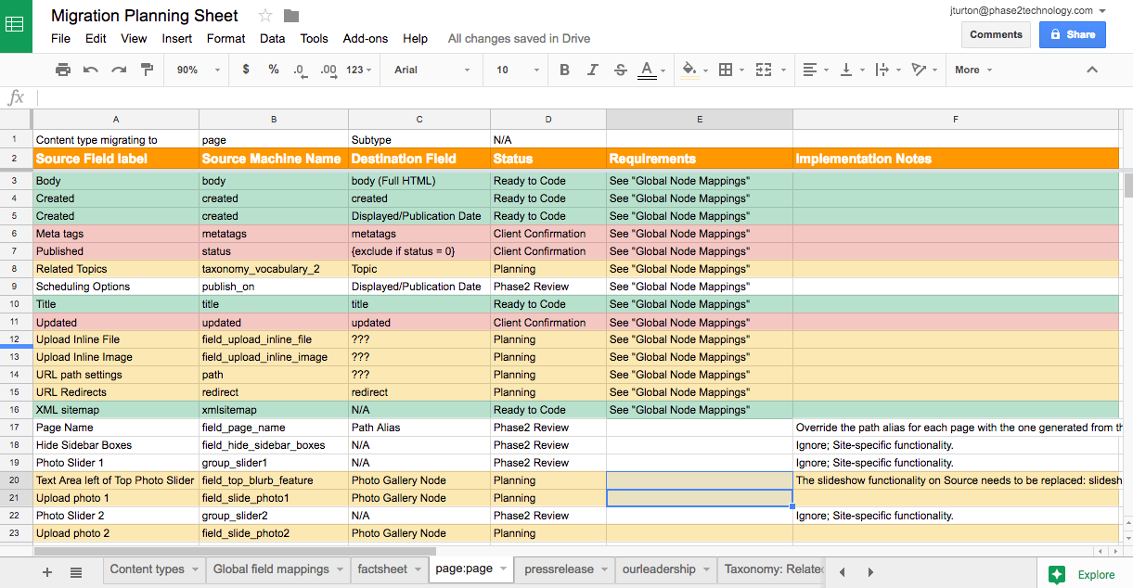Open the Data menu
This screenshot has width=1133, height=588.
point(272,38)
